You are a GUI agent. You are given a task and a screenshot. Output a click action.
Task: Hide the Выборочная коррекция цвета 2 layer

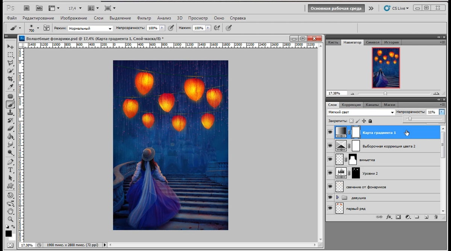click(330, 146)
